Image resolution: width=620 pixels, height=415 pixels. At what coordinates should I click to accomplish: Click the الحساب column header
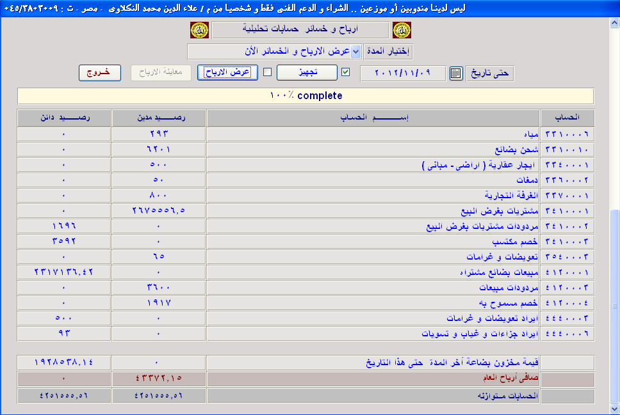(x=567, y=118)
